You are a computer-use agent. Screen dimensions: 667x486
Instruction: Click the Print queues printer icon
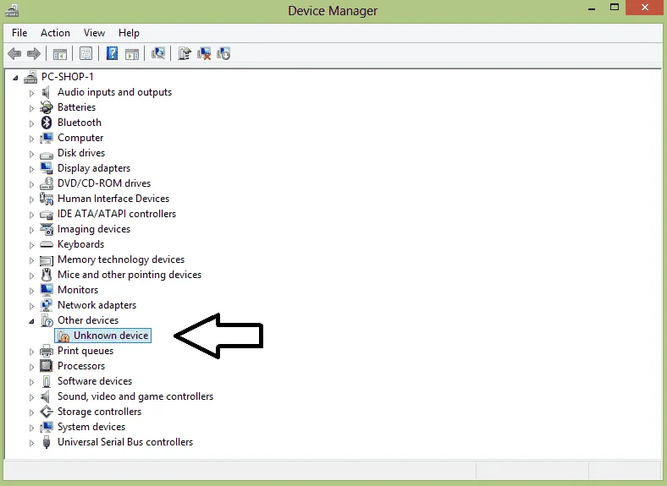click(x=47, y=351)
